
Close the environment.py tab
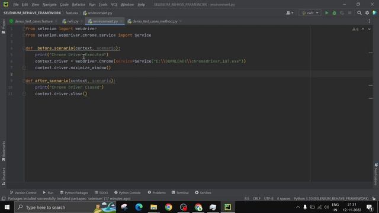click(x=121, y=21)
